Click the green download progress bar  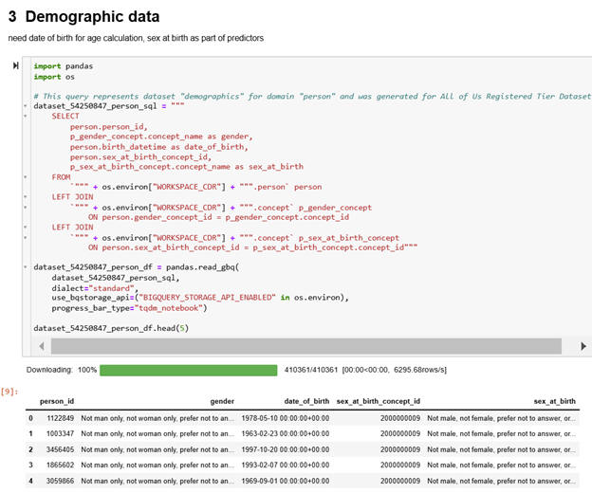(189, 370)
